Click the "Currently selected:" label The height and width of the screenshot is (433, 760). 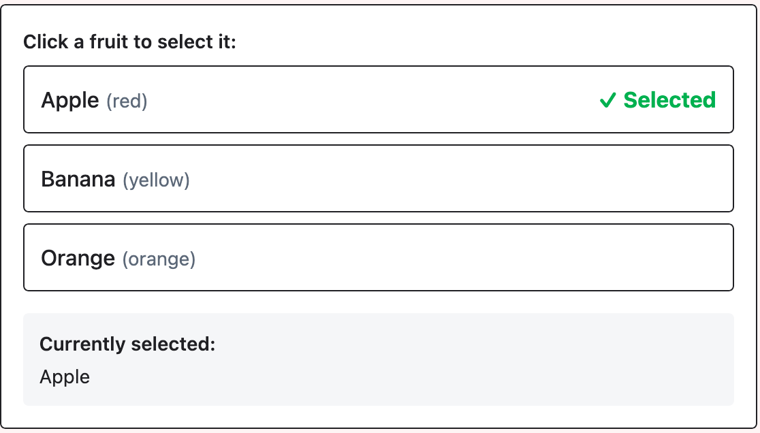(x=127, y=344)
